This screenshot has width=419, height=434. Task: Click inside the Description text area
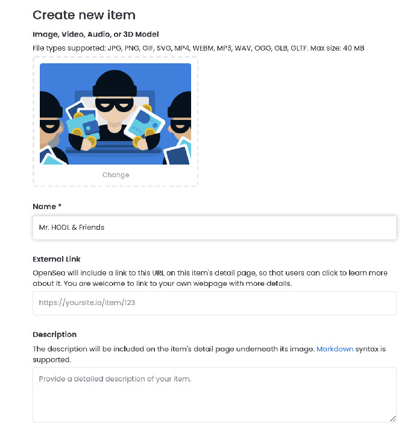214,394
